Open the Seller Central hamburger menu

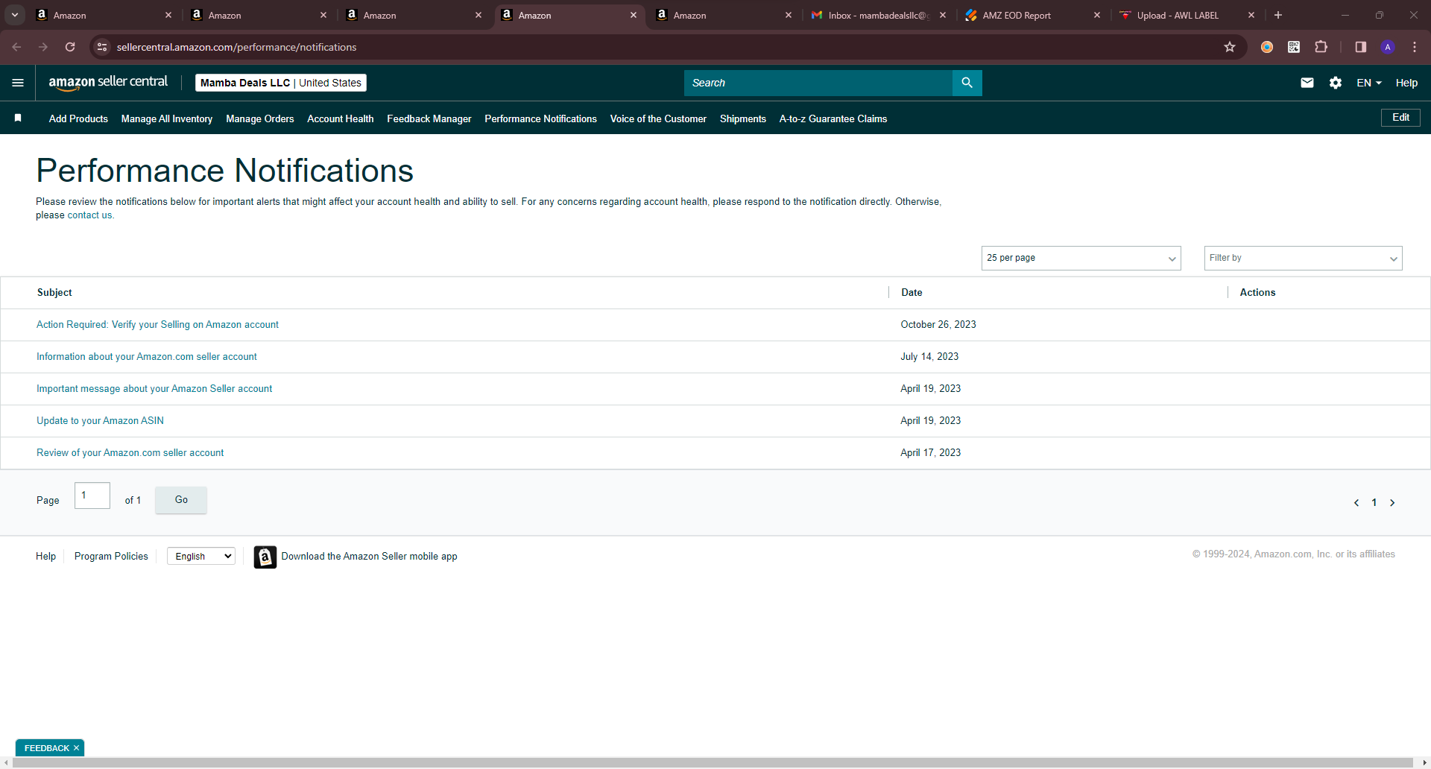18,83
